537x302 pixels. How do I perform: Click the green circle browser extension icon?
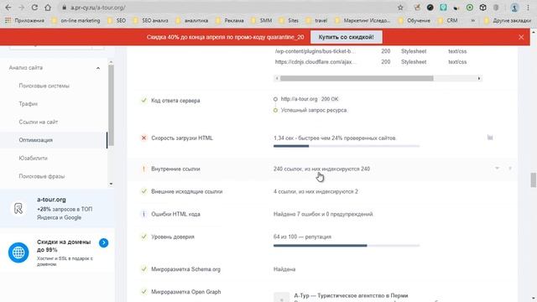tap(470, 8)
